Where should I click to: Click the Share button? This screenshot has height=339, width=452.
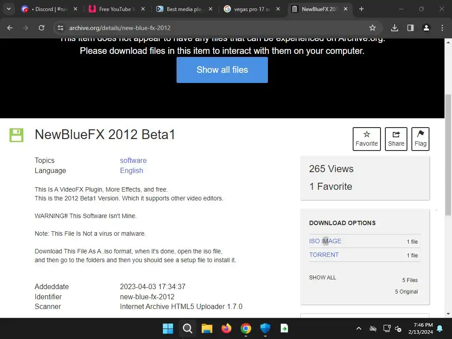point(396,139)
